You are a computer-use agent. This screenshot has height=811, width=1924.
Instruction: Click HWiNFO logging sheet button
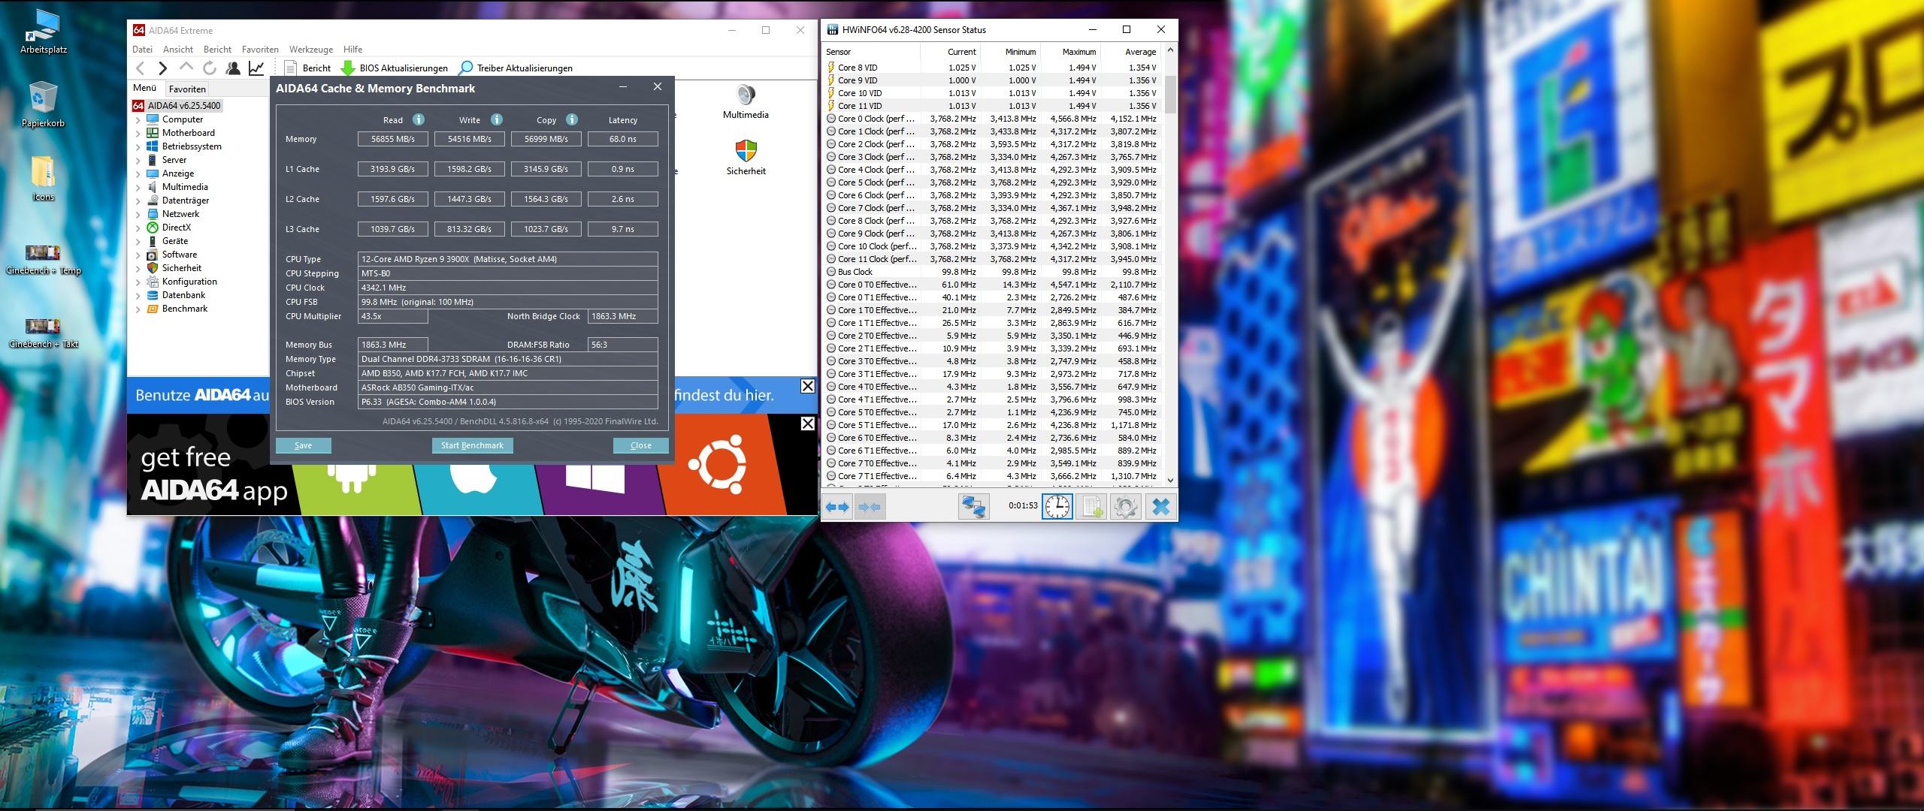(x=1091, y=508)
